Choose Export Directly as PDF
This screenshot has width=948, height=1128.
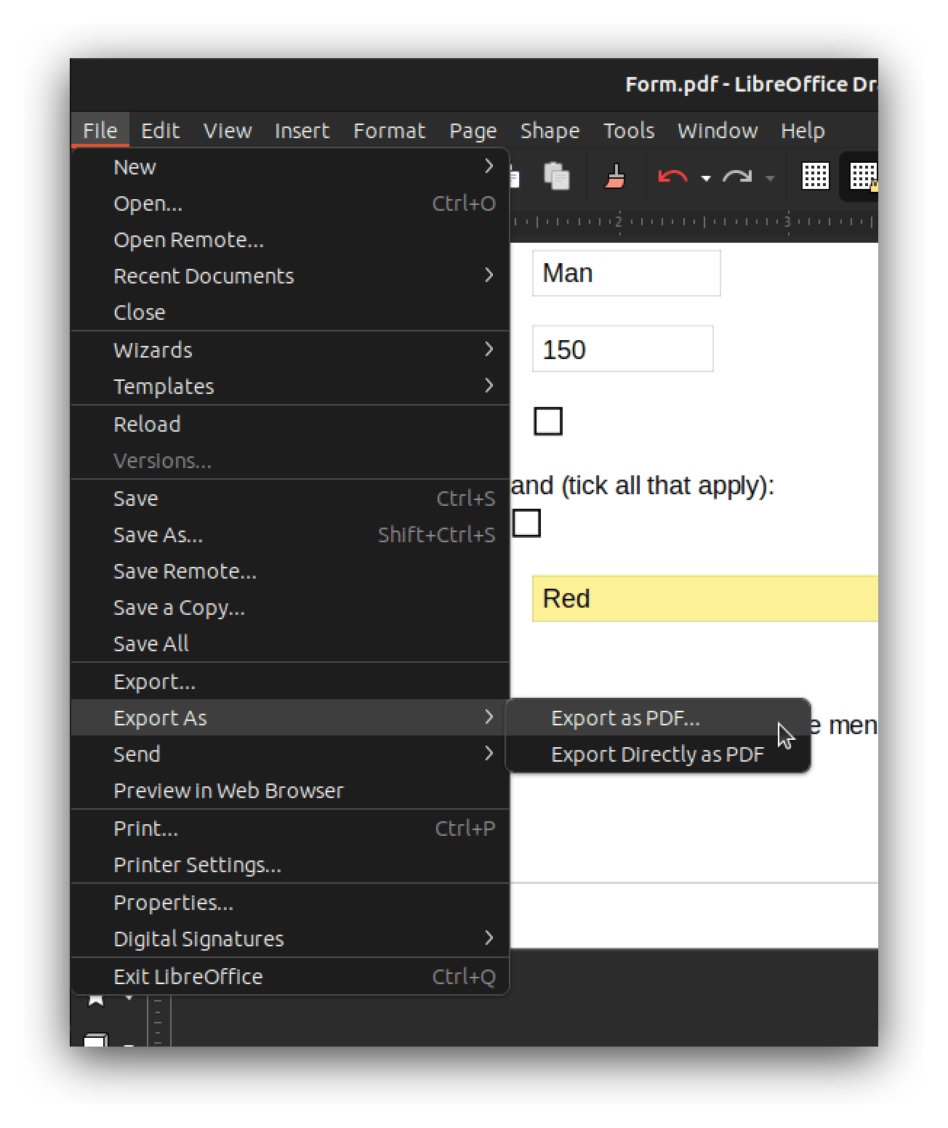click(x=658, y=754)
